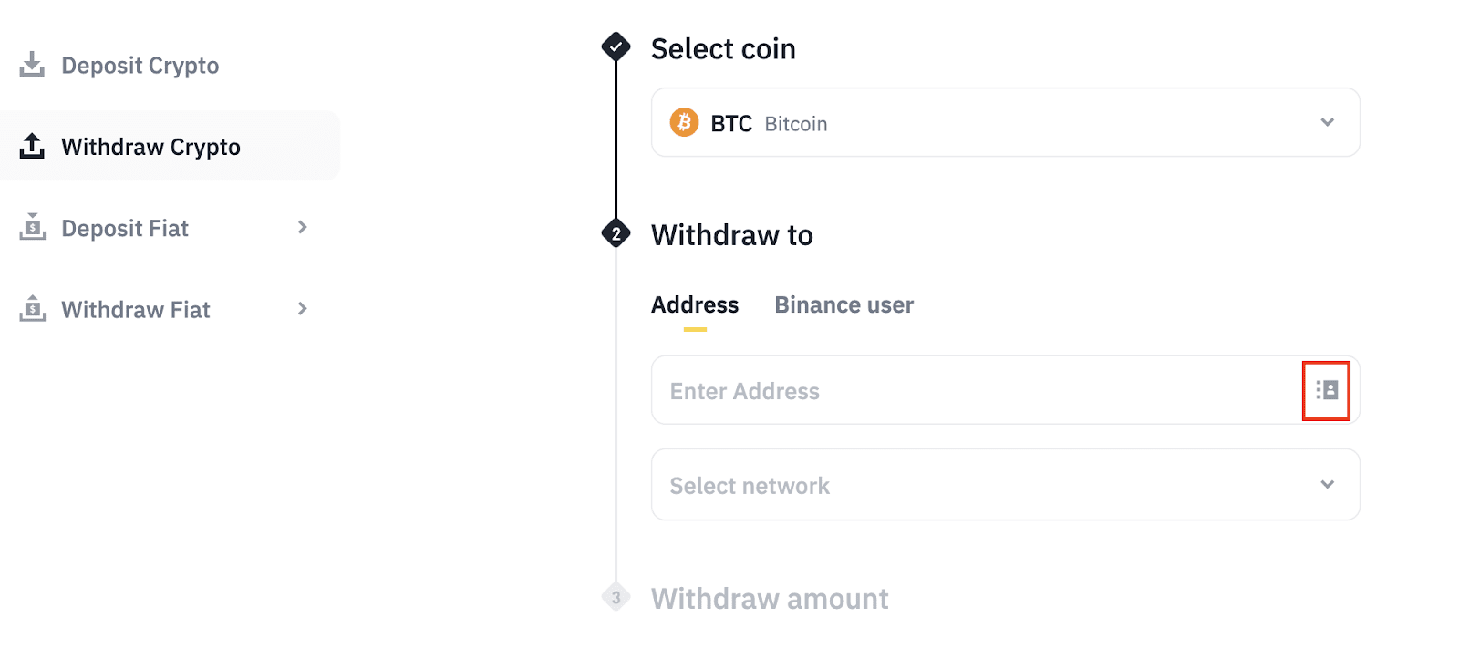Expand the Withdraw Fiat submenu arrow
The height and width of the screenshot is (659, 1459).
point(302,309)
